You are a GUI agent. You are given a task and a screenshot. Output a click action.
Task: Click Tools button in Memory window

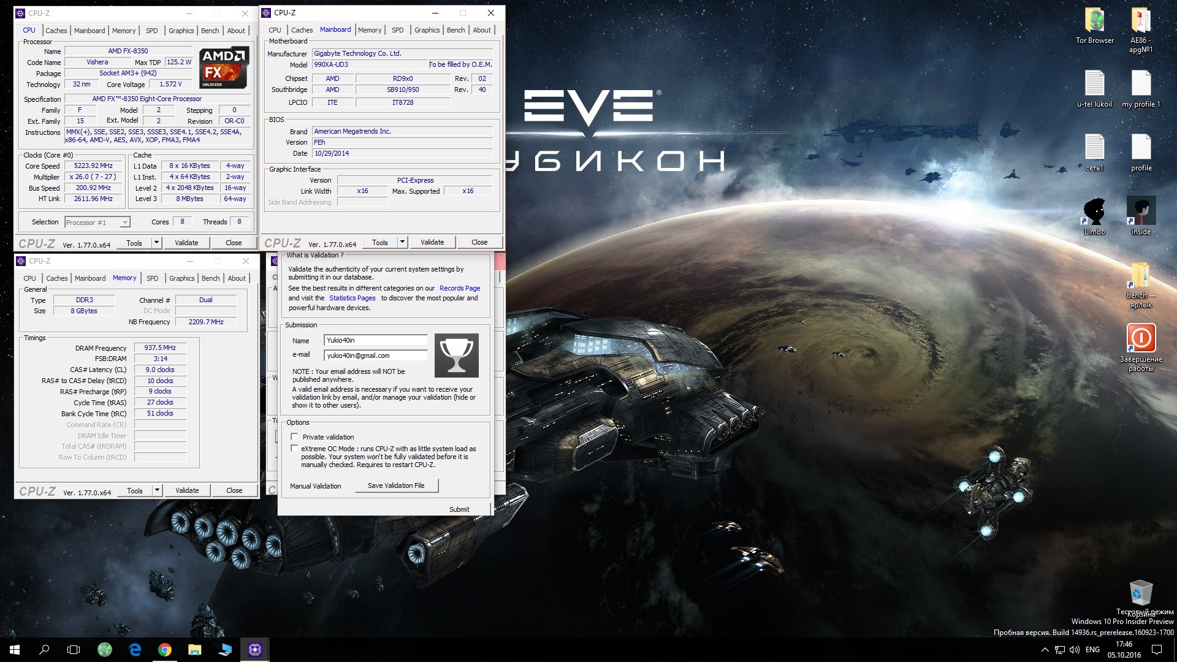pos(135,490)
